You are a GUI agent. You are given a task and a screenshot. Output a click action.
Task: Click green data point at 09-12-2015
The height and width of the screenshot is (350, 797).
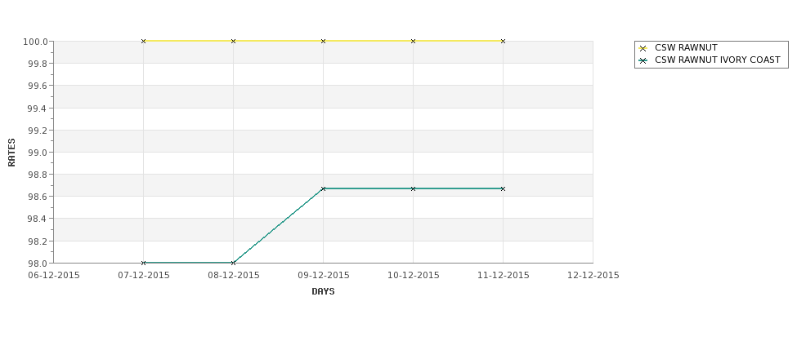(323, 188)
